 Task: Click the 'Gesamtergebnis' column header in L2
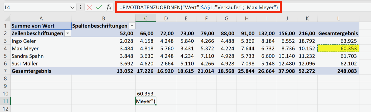(x=338, y=34)
